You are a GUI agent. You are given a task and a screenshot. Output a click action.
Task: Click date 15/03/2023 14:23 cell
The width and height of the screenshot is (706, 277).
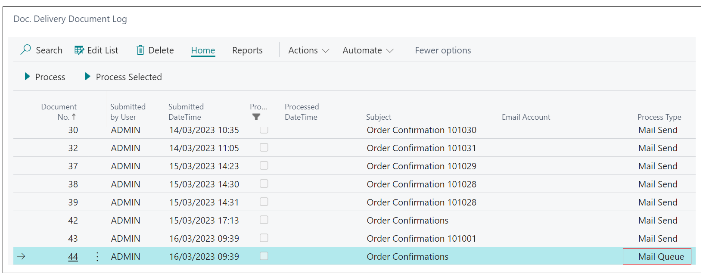point(204,166)
